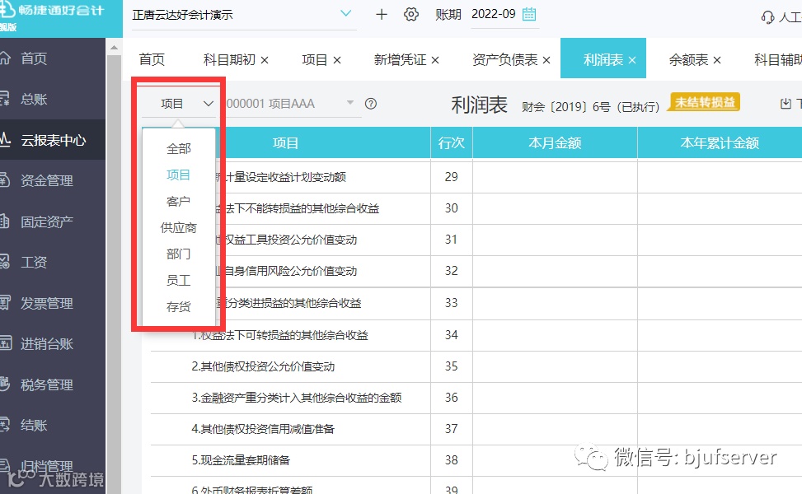Close the 资产负债表 tab
802x494 pixels.
coord(546,60)
